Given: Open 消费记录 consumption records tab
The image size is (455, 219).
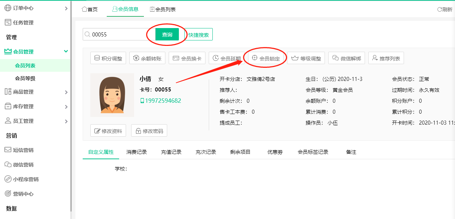Looking at the screenshot, I should pyautogui.click(x=137, y=152).
